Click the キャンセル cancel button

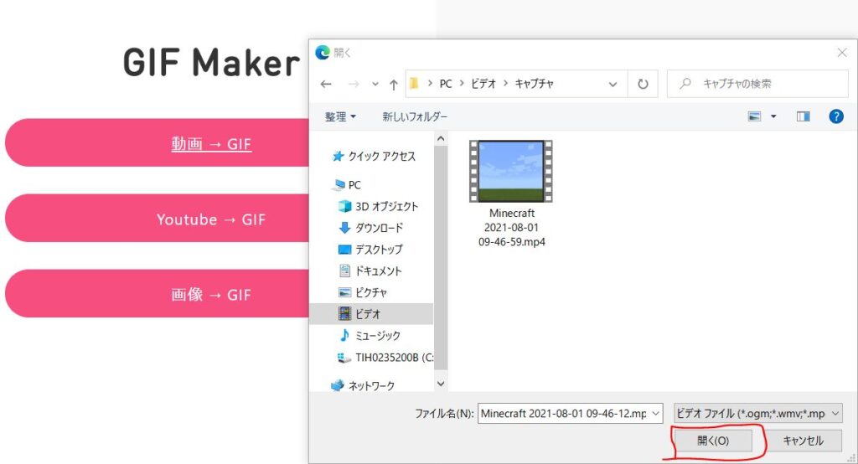pos(803,441)
